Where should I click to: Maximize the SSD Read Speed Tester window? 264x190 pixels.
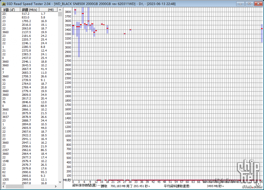click(249, 4)
